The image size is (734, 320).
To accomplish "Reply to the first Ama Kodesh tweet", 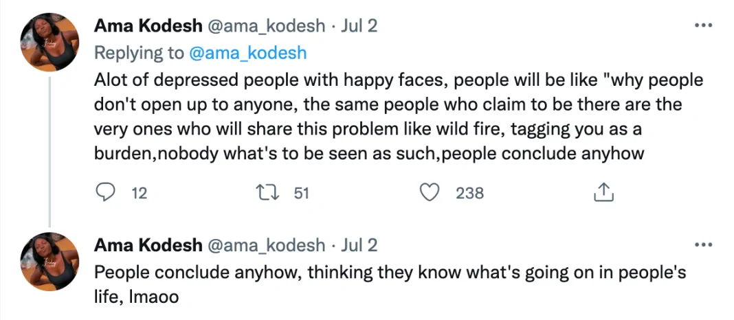I will (104, 193).
